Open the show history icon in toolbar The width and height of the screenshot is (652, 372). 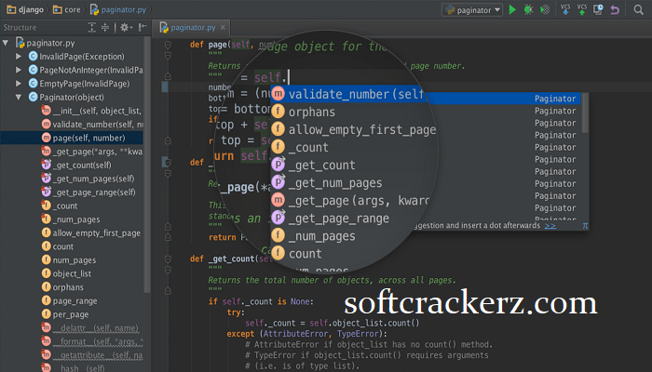click(x=598, y=9)
